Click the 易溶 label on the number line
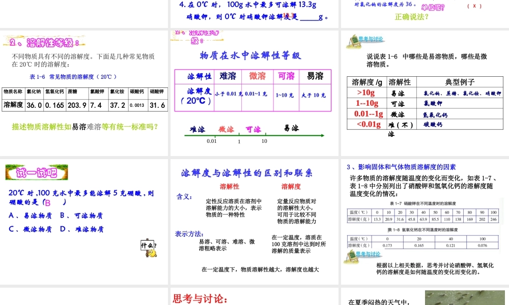Image resolution: width=509 pixels, height=305 pixels. [x=291, y=128]
